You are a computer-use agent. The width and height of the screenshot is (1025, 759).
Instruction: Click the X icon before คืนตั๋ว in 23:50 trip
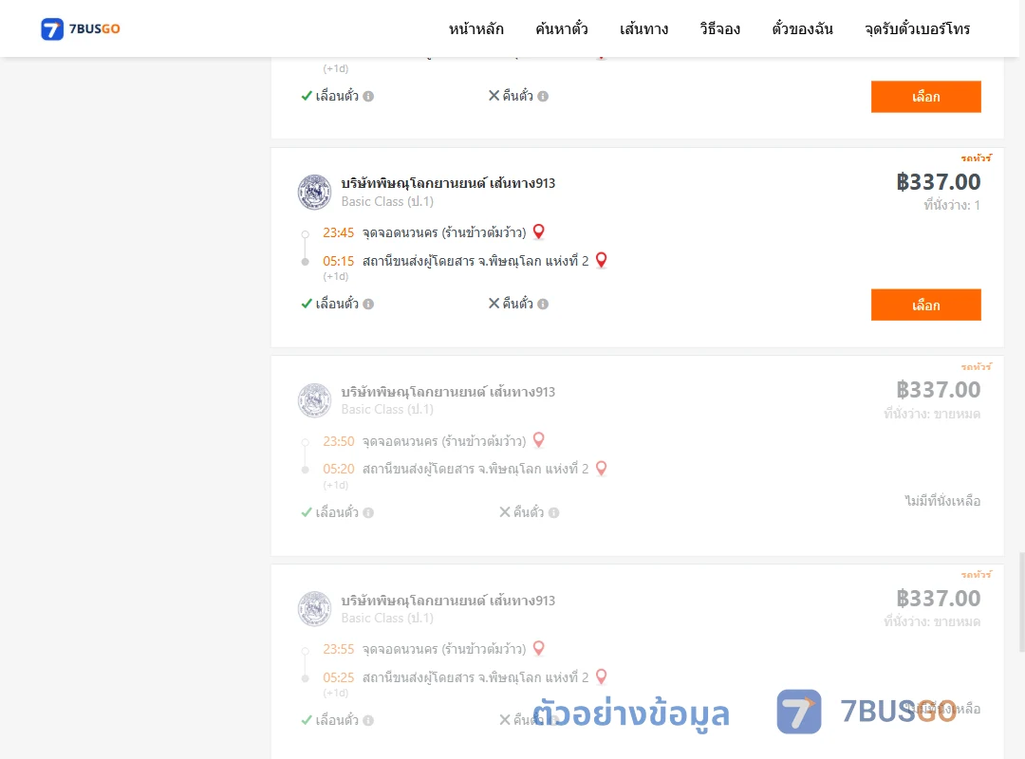(505, 512)
